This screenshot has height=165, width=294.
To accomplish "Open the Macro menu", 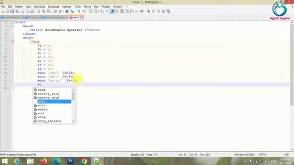I will [87, 6].
